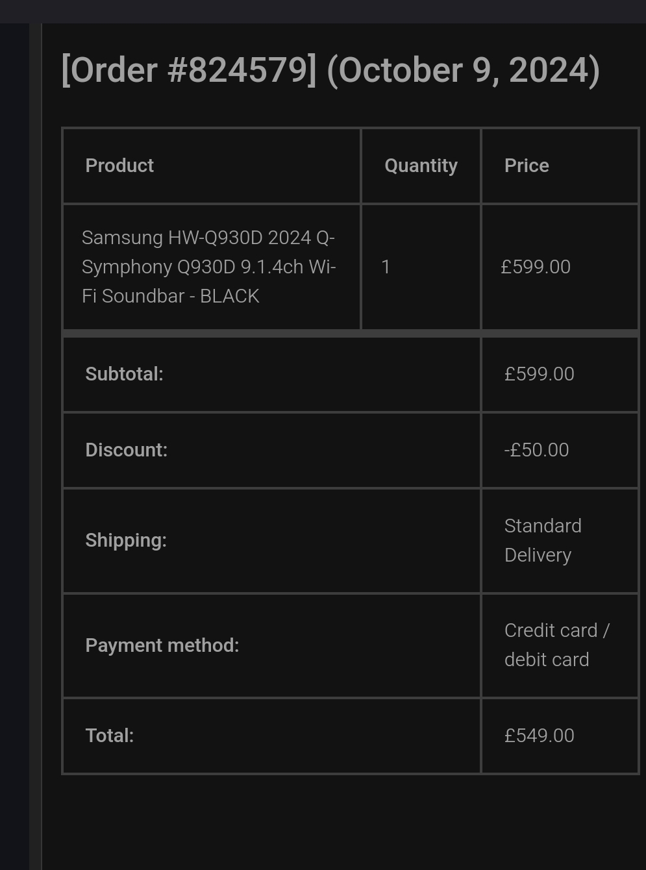Click the Standard Delivery shipping value
This screenshot has width=646, height=870.
543,540
